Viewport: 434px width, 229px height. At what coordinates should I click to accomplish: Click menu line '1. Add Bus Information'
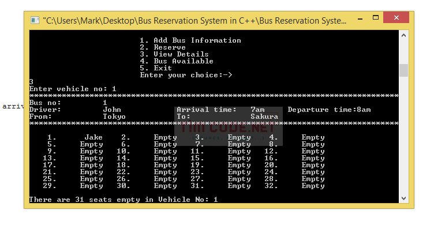(x=190, y=40)
